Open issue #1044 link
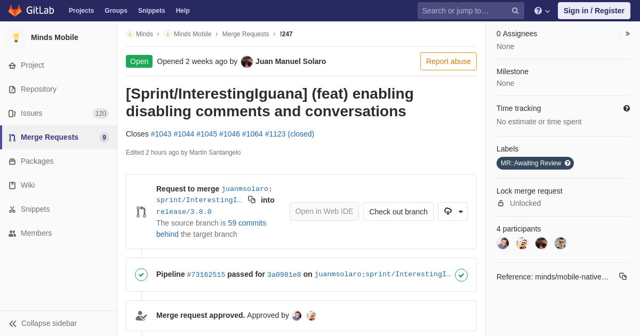This screenshot has height=336, width=640. coord(184,134)
